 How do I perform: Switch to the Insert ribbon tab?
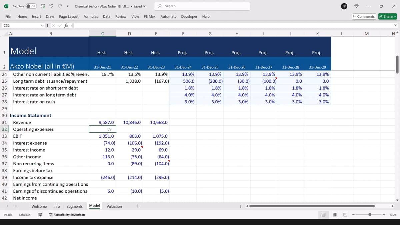coord(37,16)
